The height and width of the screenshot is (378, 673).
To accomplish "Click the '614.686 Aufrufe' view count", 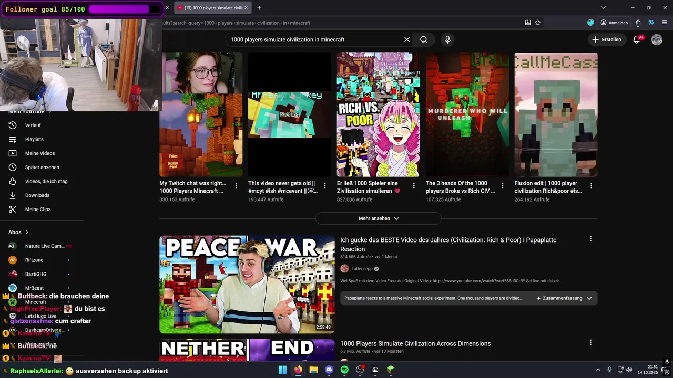I will click(x=355, y=257).
